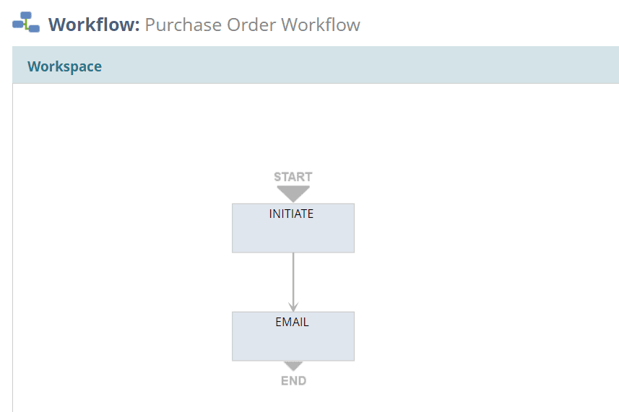Image resolution: width=619 pixels, height=412 pixels.
Task: Click the gray START triangle marker
Action: 293,194
